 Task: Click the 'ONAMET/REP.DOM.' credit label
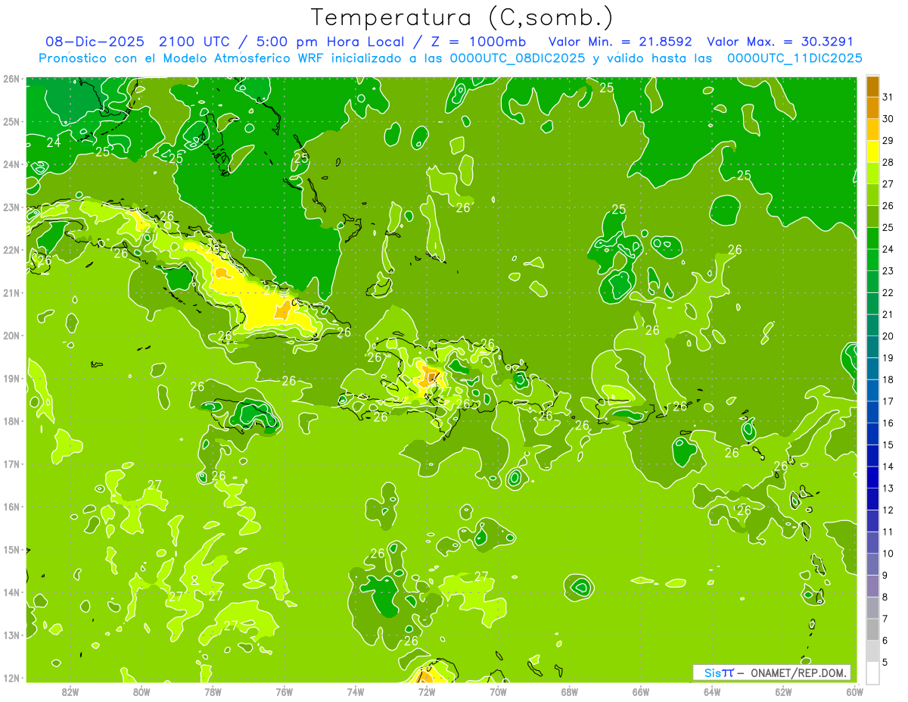(798, 672)
